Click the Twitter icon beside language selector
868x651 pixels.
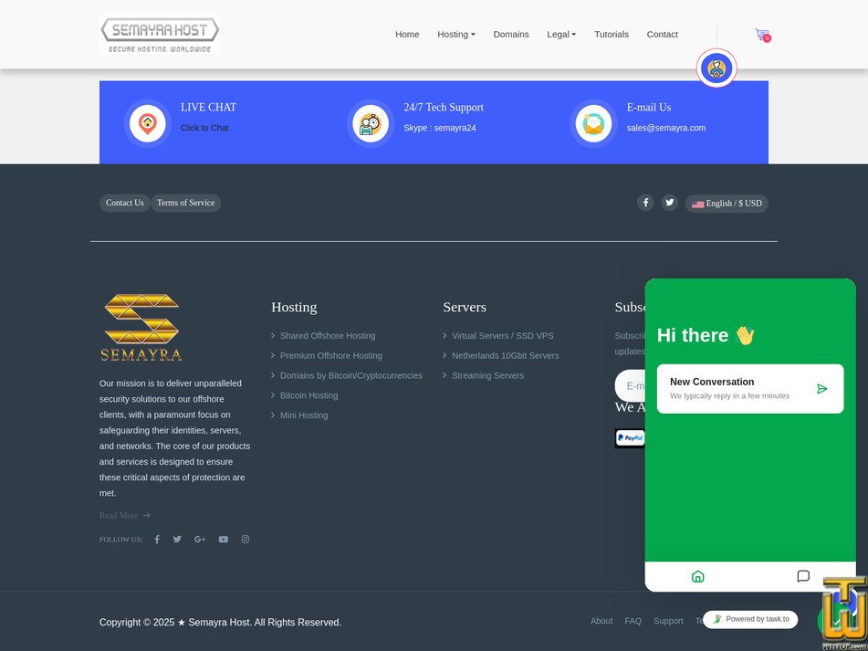(x=669, y=203)
